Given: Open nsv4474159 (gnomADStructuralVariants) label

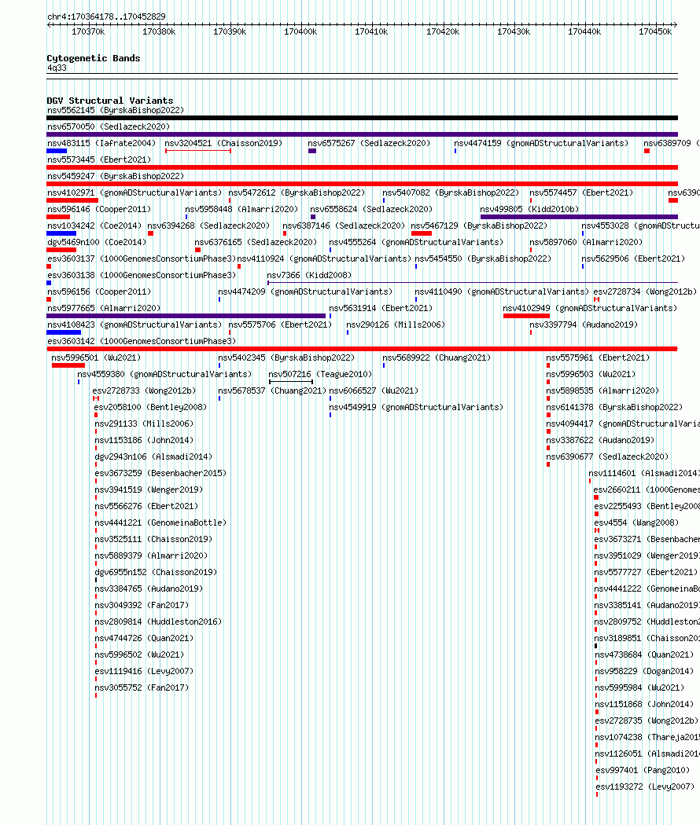Looking at the screenshot, I should 541,143.
